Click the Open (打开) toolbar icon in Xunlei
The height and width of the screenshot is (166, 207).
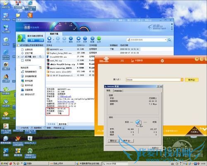click(x=79, y=39)
